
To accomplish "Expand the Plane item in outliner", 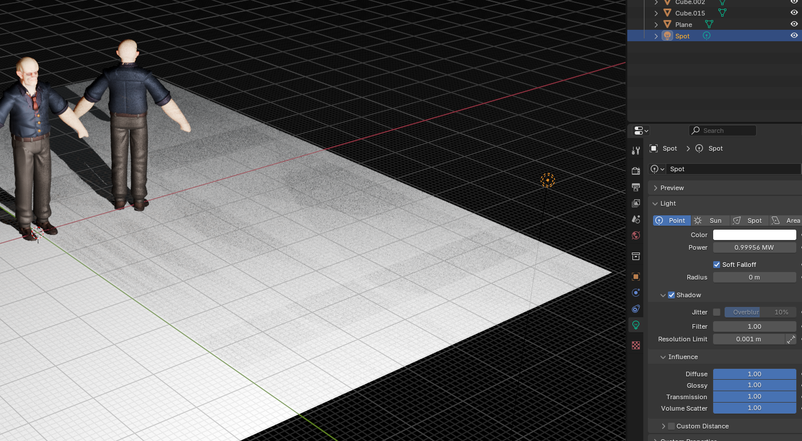I will pyautogui.click(x=656, y=24).
